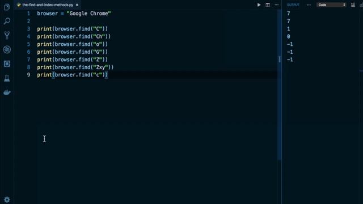Open the Source Control icon
Screen dimensions: 363x204
click(x=7, y=35)
